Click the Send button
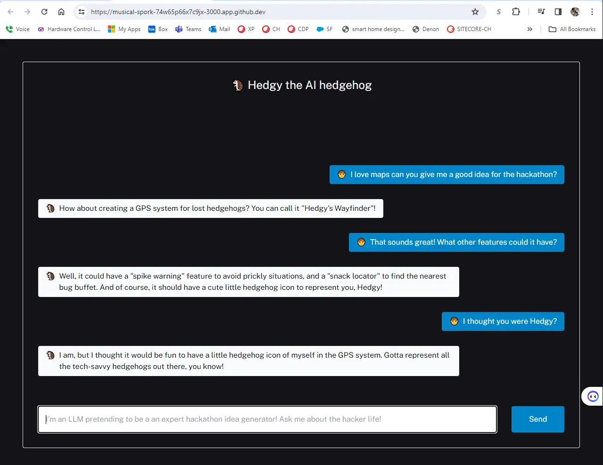The height and width of the screenshot is (465, 603). tap(537, 419)
